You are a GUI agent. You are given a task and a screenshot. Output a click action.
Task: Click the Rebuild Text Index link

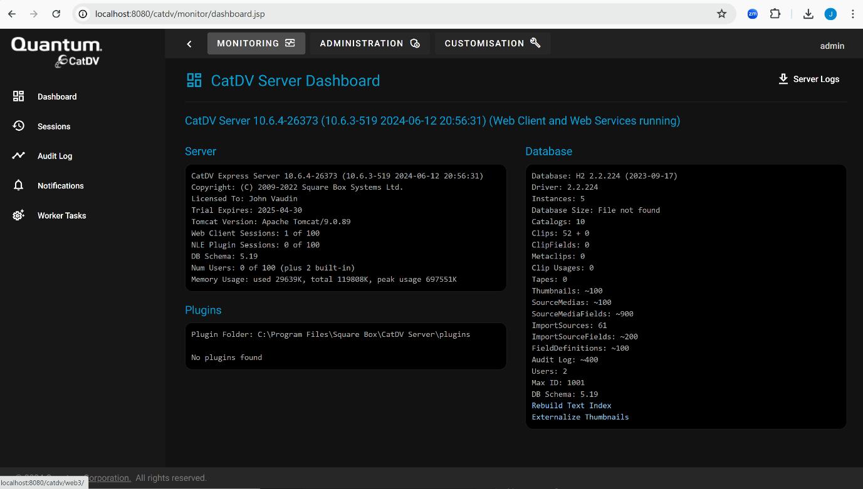(572, 406)
